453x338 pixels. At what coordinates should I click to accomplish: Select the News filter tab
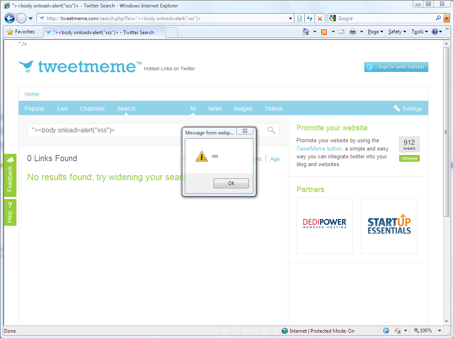215,109
